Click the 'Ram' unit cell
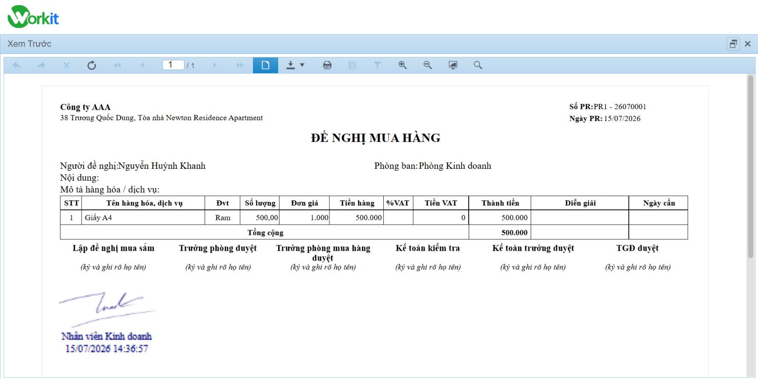Screen dimensions: 758x379 tap(223, 217)
